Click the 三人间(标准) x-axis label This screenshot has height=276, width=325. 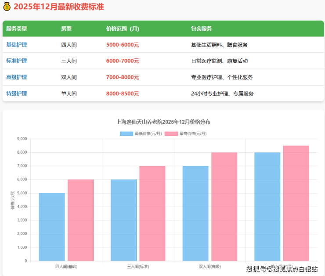[138, 266]
